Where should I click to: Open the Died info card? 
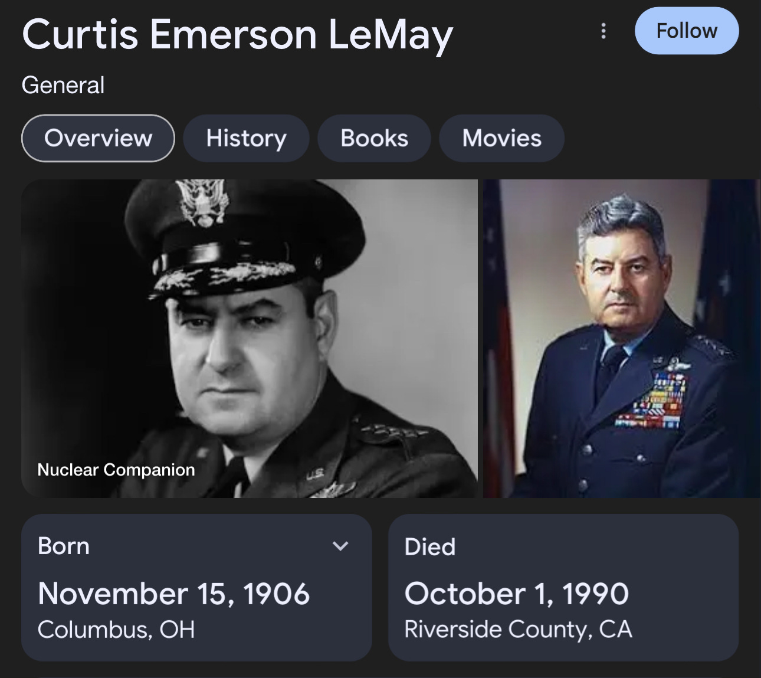tap(563, 587)
